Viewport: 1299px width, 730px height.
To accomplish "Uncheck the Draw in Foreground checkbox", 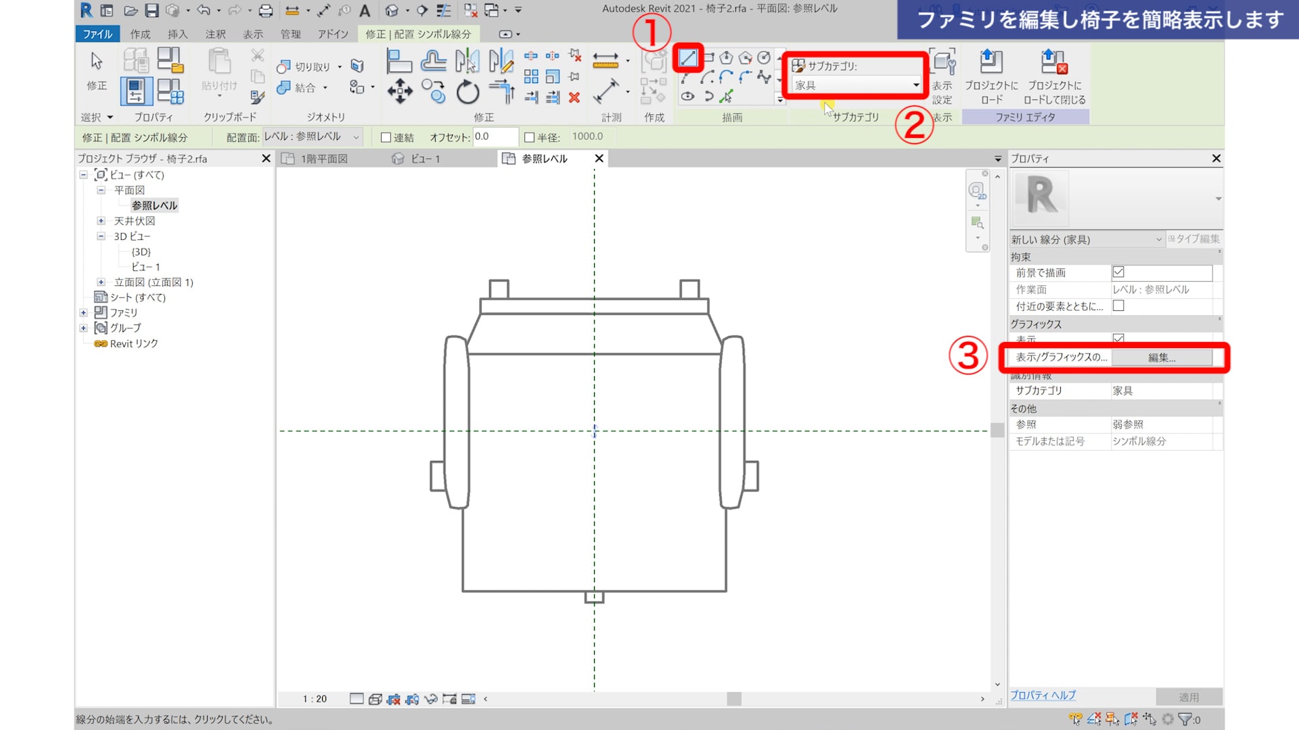I will (x=1118, y=272).
